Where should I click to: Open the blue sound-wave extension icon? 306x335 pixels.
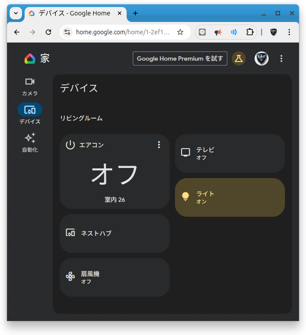[x=233, y=32]
